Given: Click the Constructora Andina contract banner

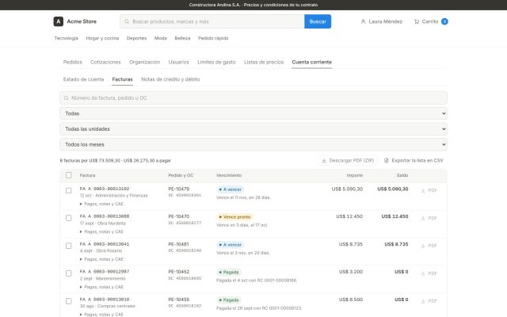Looking at the screenshot, I should tap(253, 5).
